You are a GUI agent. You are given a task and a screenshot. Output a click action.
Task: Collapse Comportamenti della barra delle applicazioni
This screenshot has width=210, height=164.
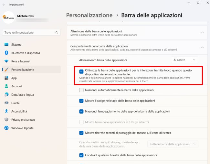click(202, 48)
